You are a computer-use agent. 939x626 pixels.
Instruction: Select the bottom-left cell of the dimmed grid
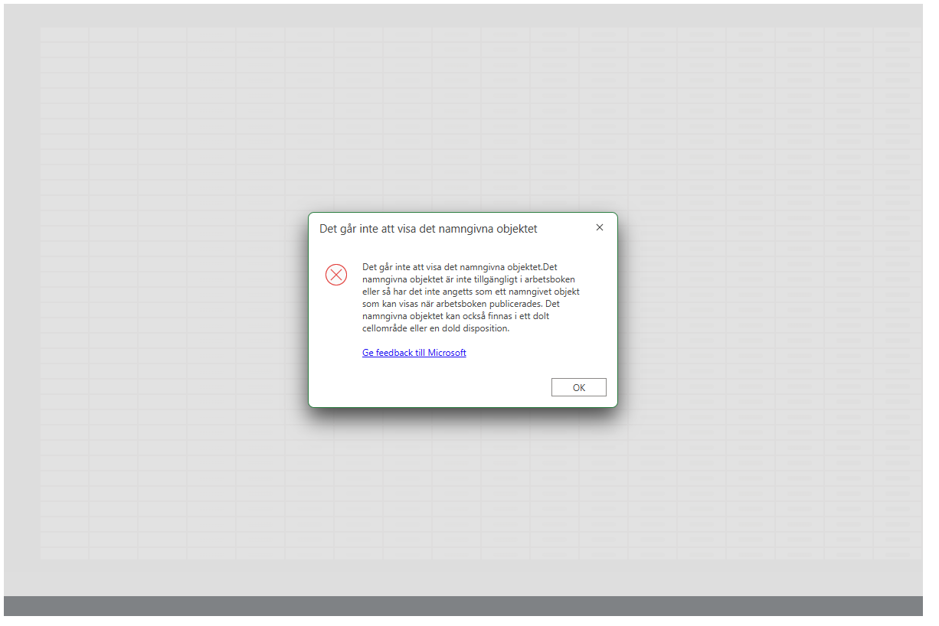coord(64,553)
